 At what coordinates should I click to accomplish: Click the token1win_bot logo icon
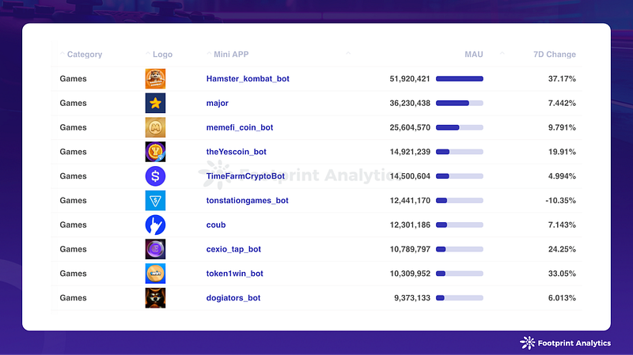[156, 274]
